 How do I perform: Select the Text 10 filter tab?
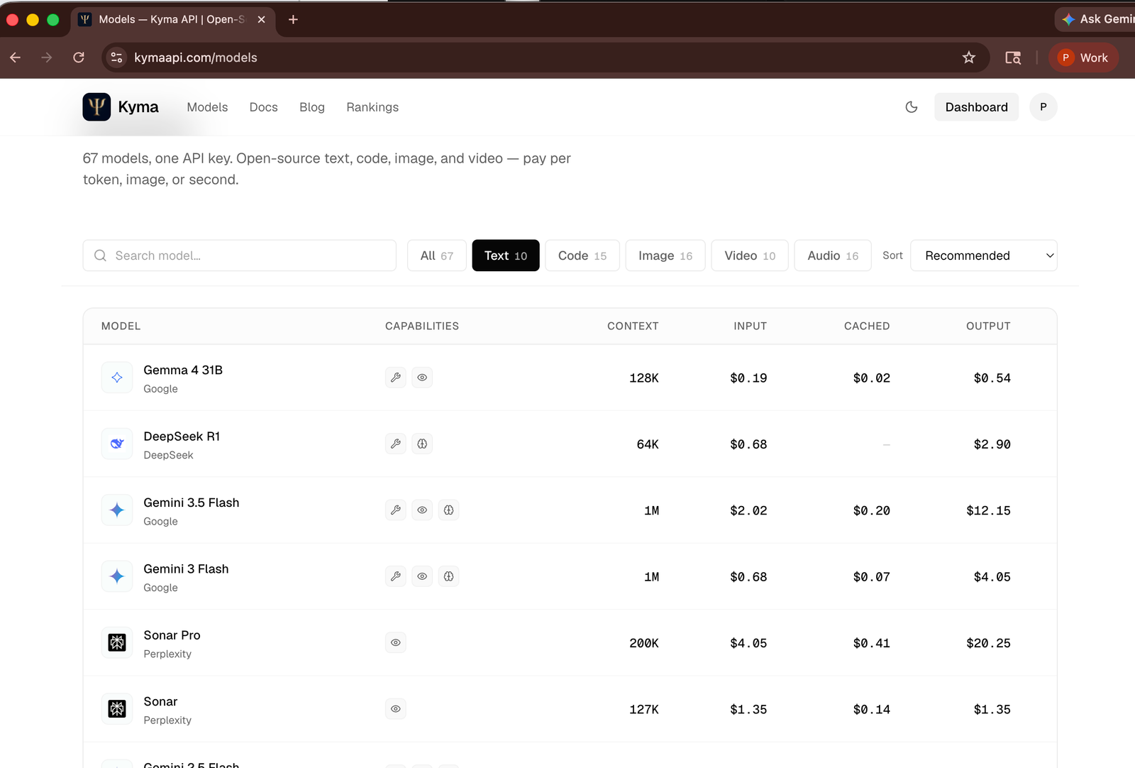pyautogui.click(x=506, y=256)
